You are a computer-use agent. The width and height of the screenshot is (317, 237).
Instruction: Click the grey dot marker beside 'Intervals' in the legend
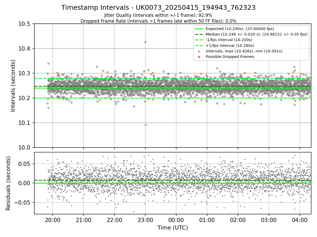(x=199, y=51)
